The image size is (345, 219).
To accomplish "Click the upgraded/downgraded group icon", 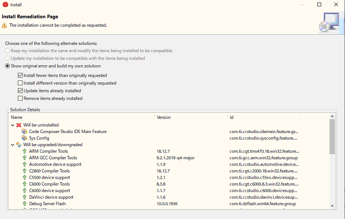I will coord(19,144).
